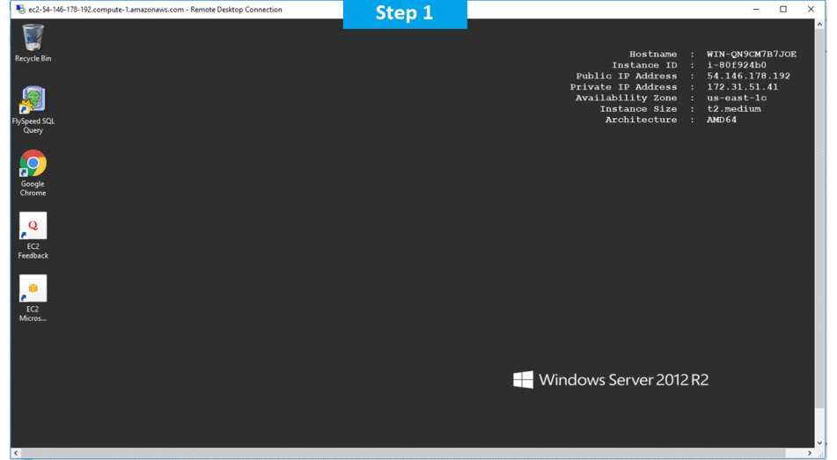The image size is (837, 460).
Task: Click the Hostname value WIN-QN9CM7B7JOE
Action: 751,55
